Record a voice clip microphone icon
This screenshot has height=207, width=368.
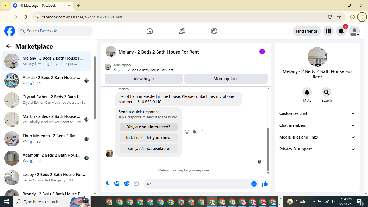[107, 184]
